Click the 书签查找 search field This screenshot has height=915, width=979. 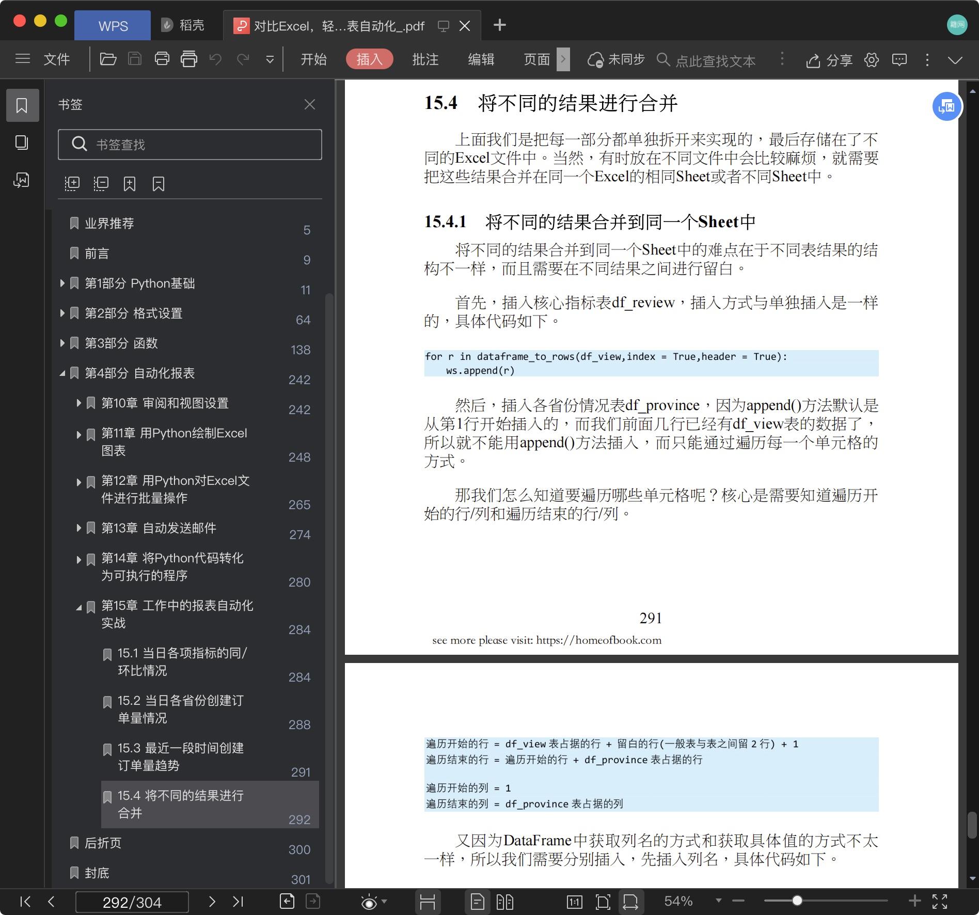point(190,145)
